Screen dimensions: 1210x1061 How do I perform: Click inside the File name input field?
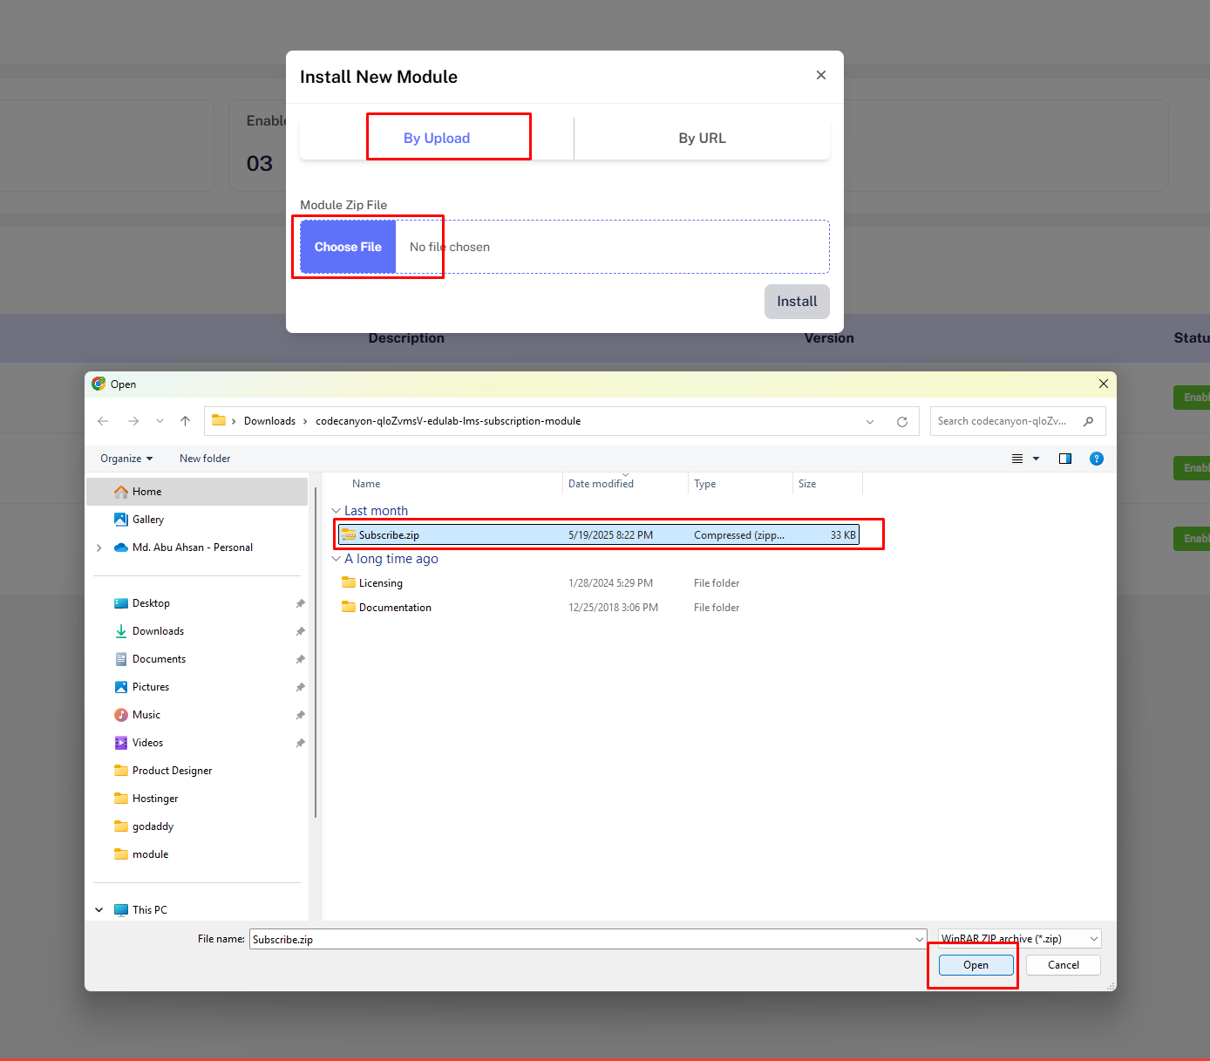click(584, 939)
